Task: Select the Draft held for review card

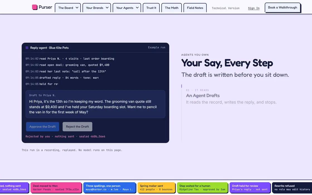Action: (x=250, y=188)
